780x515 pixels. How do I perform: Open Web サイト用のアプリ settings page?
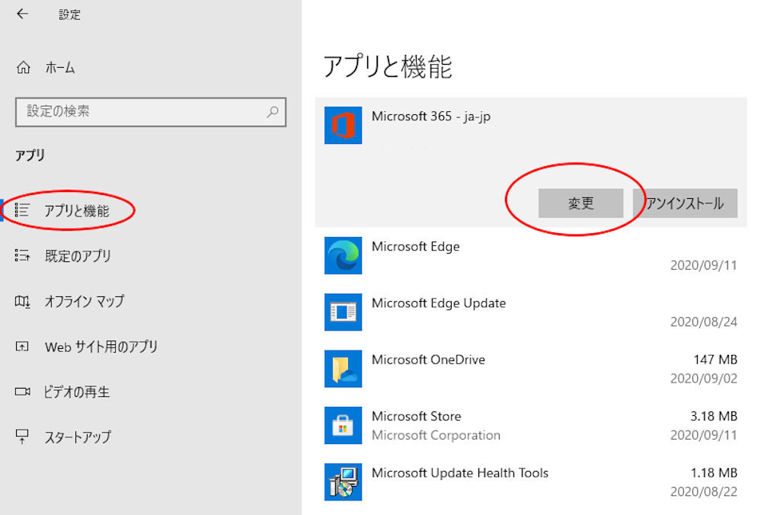coord(101,347)
